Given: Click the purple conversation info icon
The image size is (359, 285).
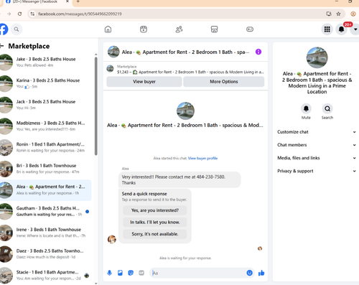Looking at the screenshot, I should [258, 52].
